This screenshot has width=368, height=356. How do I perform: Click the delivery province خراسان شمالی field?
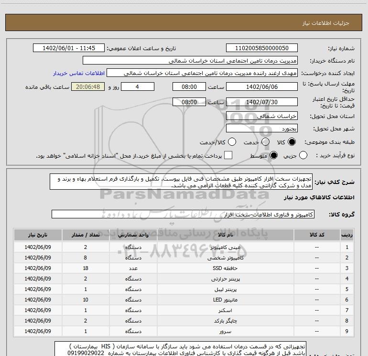click(x=262, y=116)
